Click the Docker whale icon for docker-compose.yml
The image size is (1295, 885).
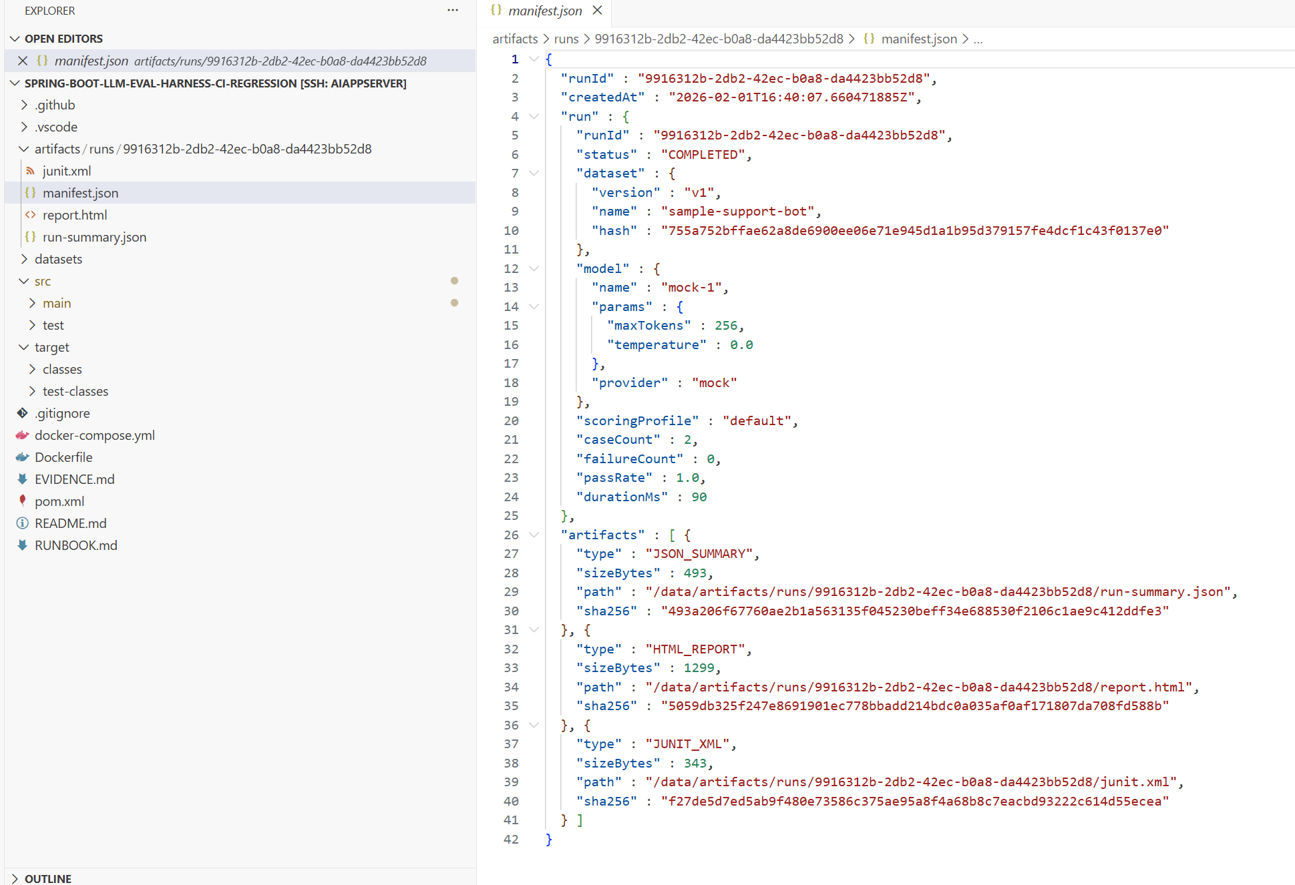[x=22, y=434]
